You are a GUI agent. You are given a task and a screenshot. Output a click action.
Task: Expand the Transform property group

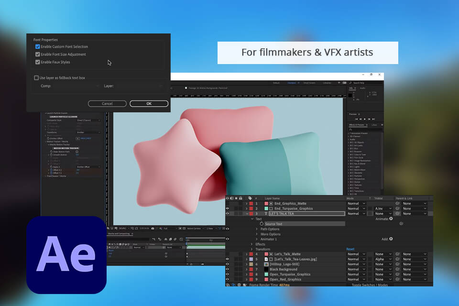251,249
